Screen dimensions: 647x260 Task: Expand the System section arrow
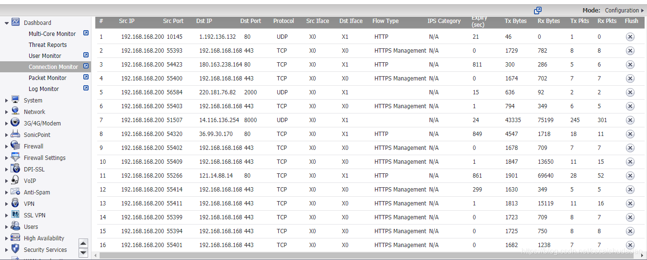[x=7, y=101]
